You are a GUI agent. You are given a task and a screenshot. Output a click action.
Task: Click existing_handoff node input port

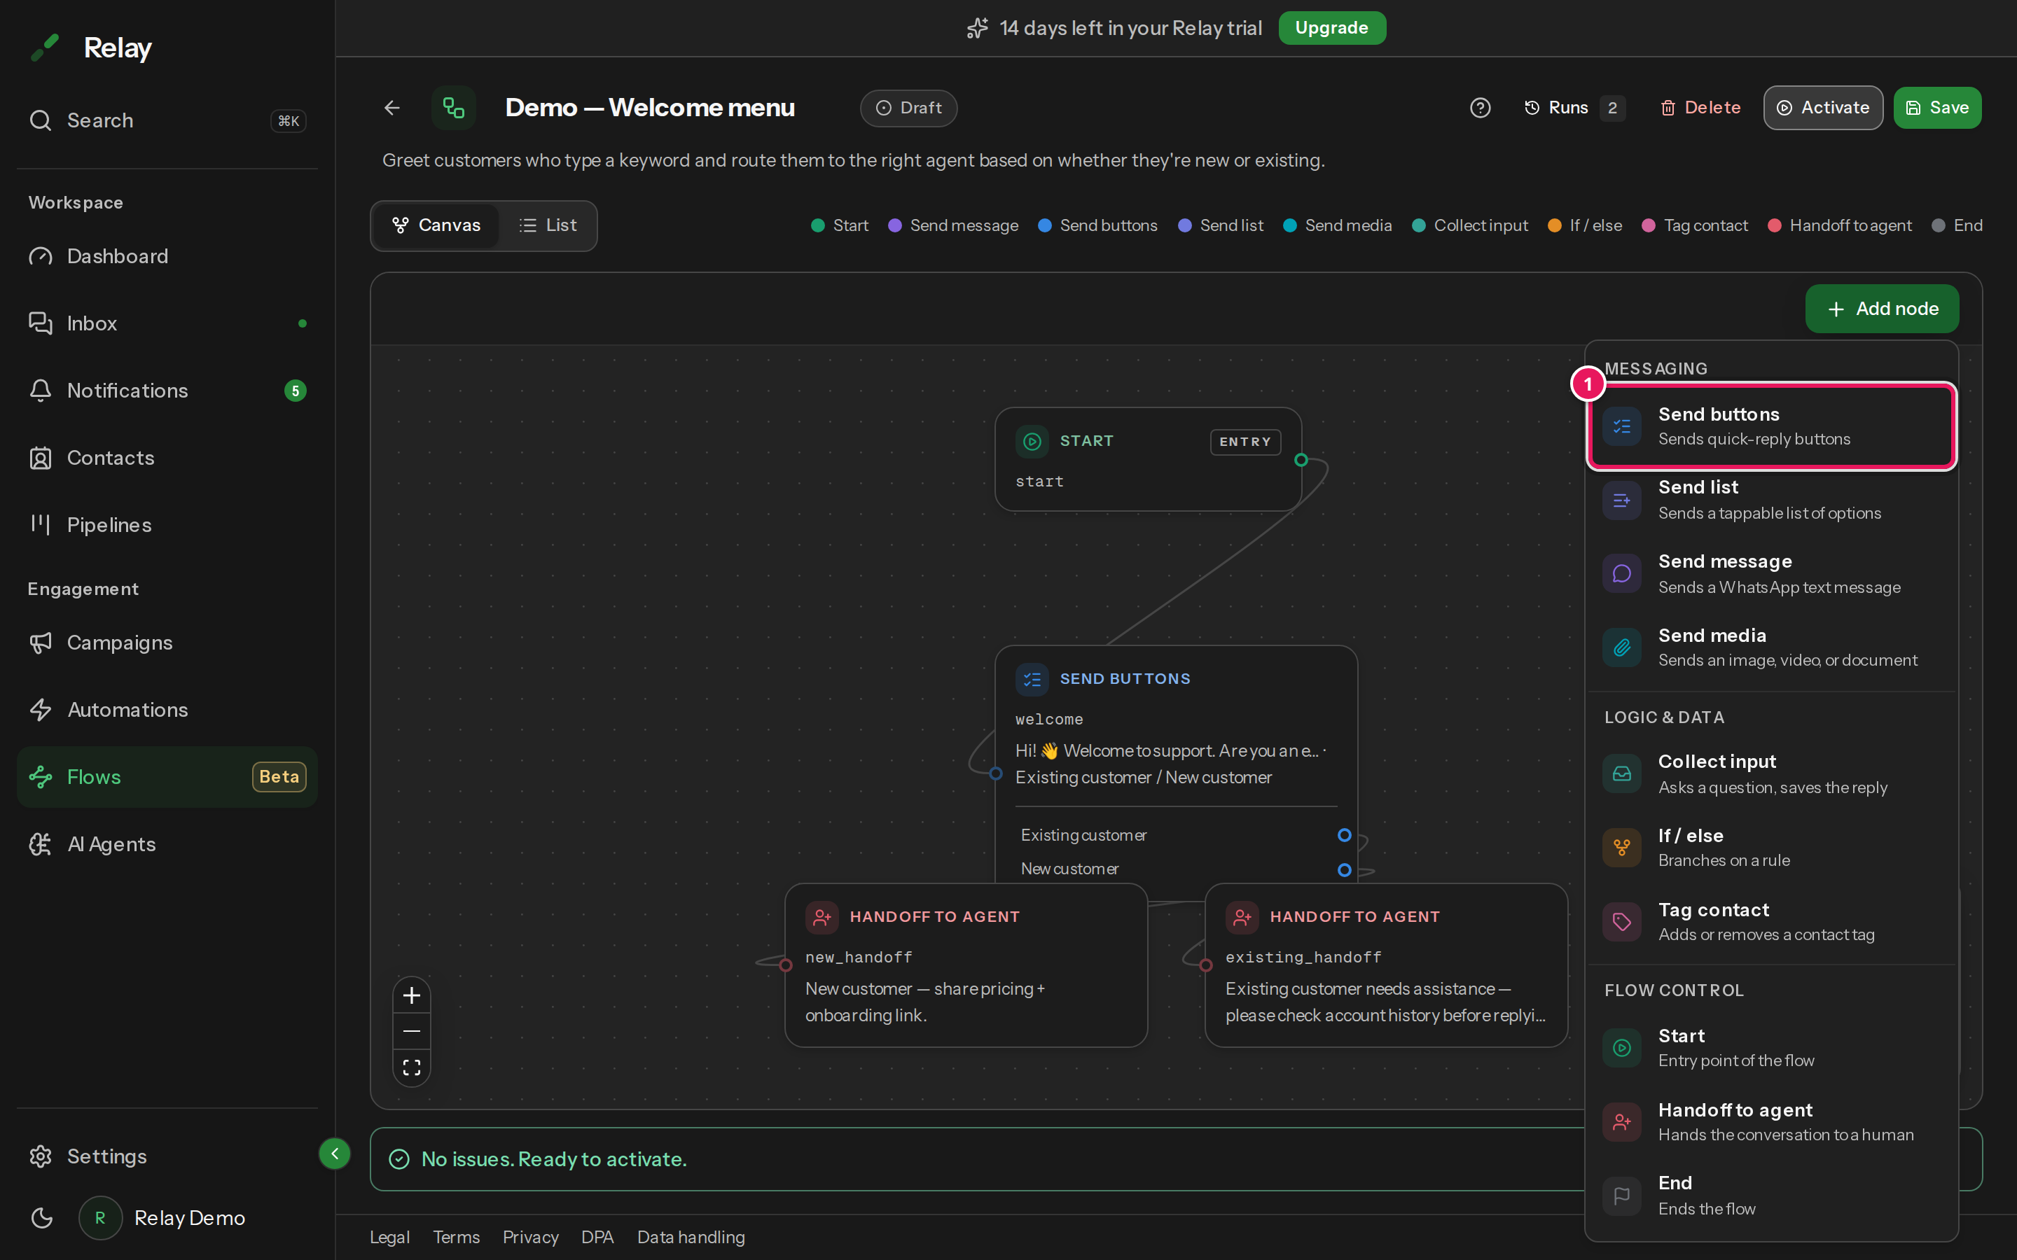click(1205, 965)
